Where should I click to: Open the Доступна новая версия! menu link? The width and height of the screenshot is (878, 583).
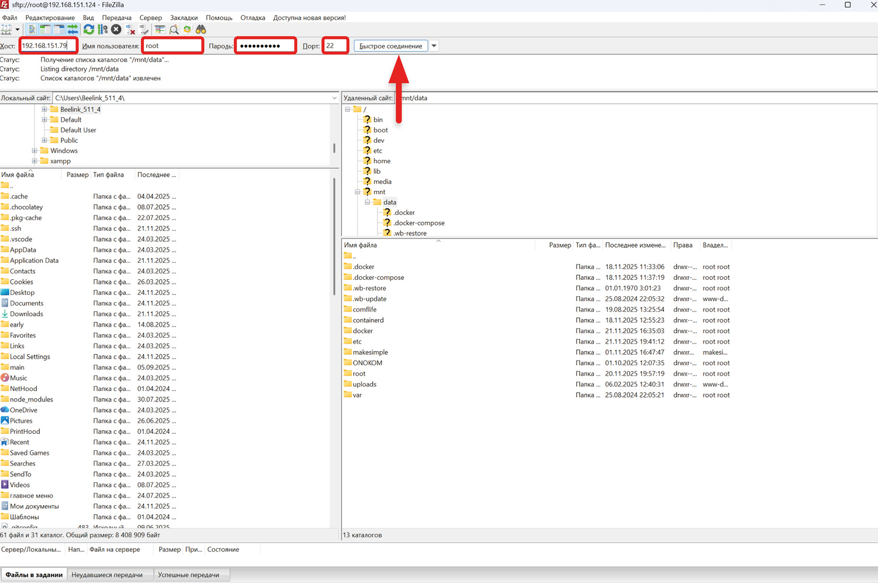coord(309,18)
